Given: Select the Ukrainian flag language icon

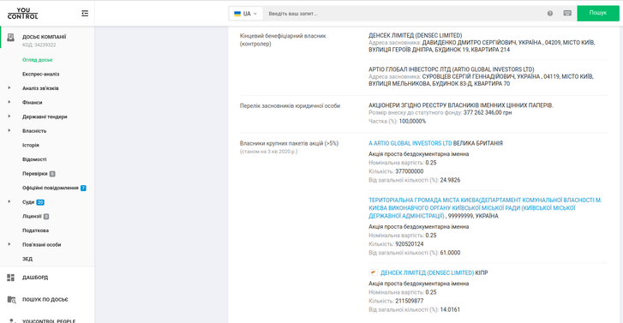Looking at the screenshot, I should [x=237, y=14].
